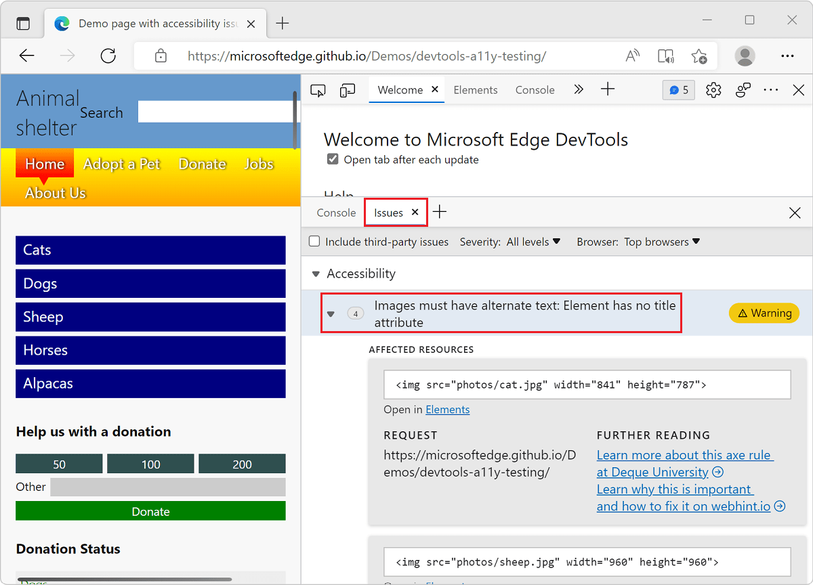The image size is (813, 585).
Task: Uncheck Open tab after each update
Action: point(333,158)
